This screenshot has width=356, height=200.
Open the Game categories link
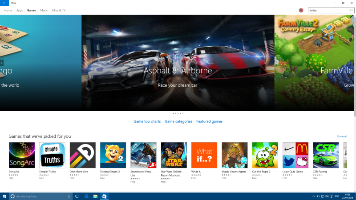[178, 121]
